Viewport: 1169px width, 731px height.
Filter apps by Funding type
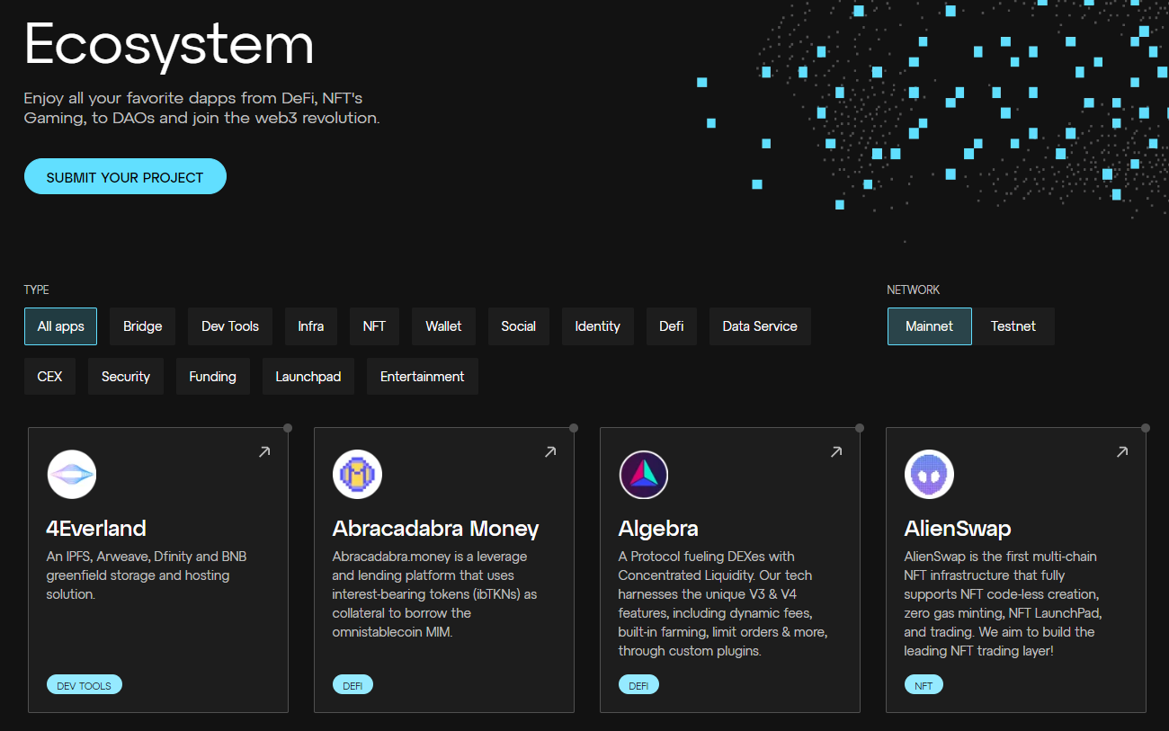(x=213, y=377)
